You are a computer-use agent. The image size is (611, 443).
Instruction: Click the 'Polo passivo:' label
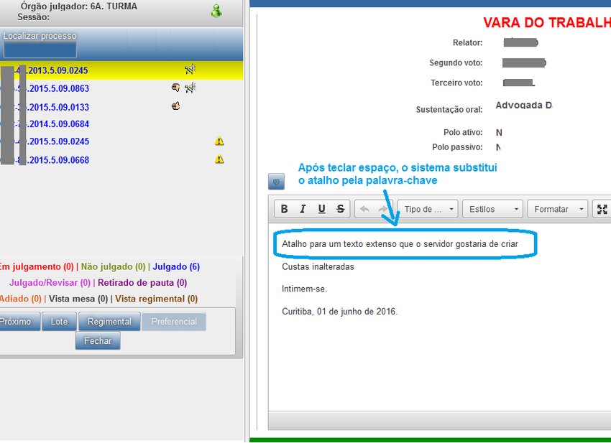point(457,147)
